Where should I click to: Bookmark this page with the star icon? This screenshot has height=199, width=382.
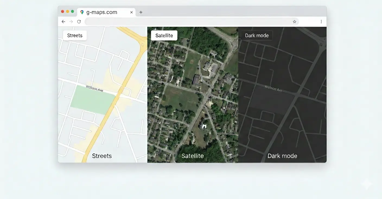click(x=294, y=22)
